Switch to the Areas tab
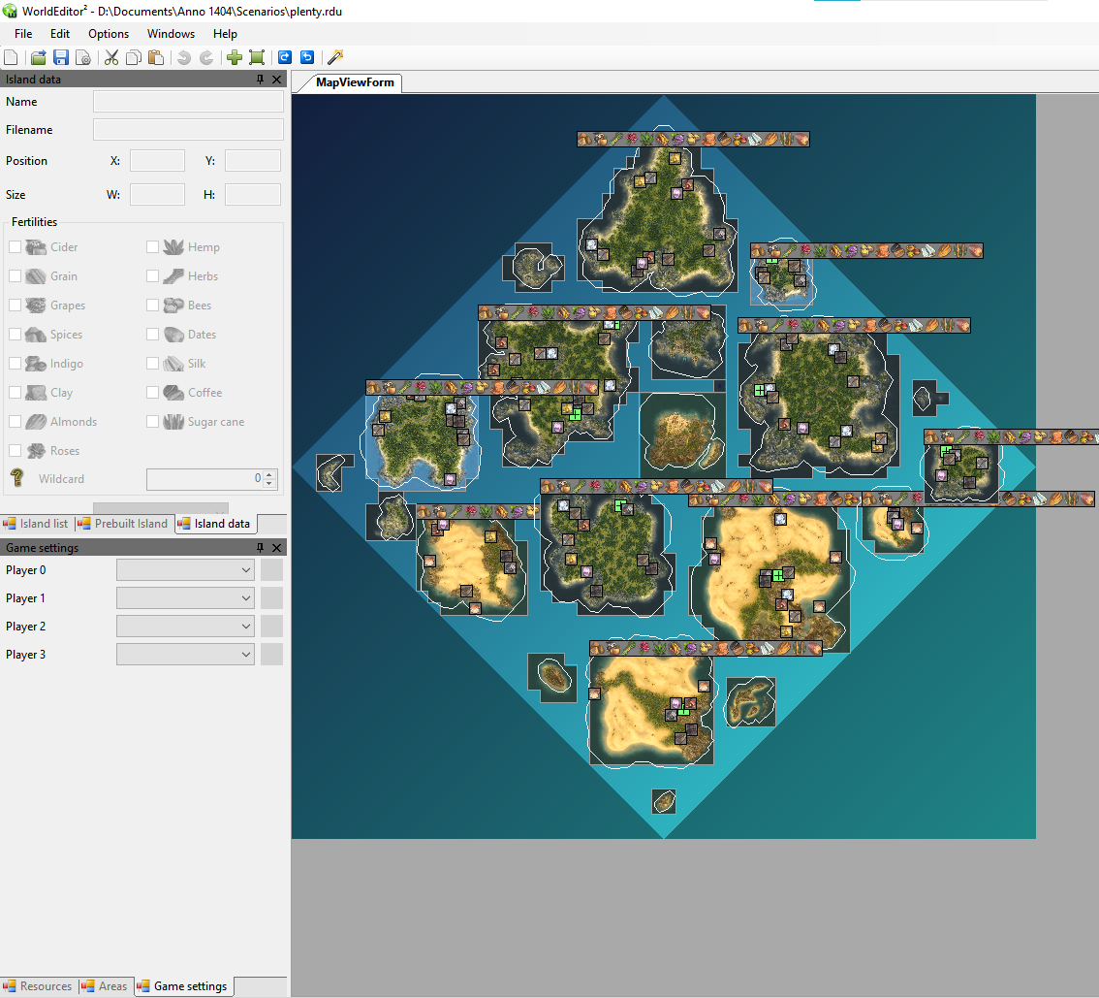 (105, 986)
